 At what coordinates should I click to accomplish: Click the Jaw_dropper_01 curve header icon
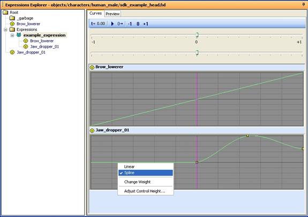pyautogui.click(x=92, y=131)
